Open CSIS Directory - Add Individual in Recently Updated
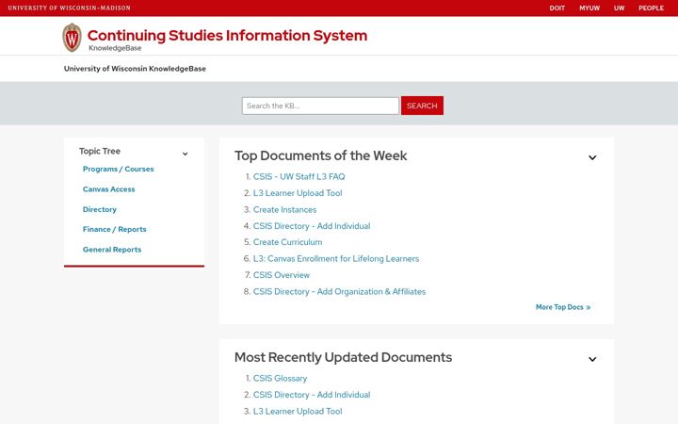The width and height of the screenshot is (678, 424). coord(312,395)
